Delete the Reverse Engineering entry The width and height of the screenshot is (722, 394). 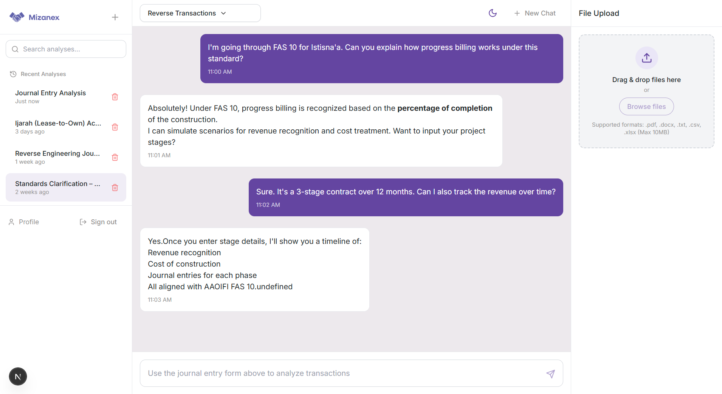(x=115, y=157)
